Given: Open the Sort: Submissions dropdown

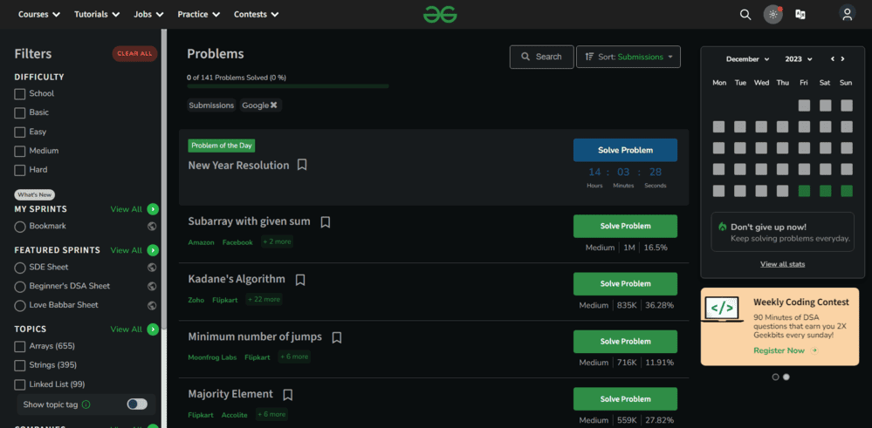Looking at the screenshot, I should click(x=628, y=57).
